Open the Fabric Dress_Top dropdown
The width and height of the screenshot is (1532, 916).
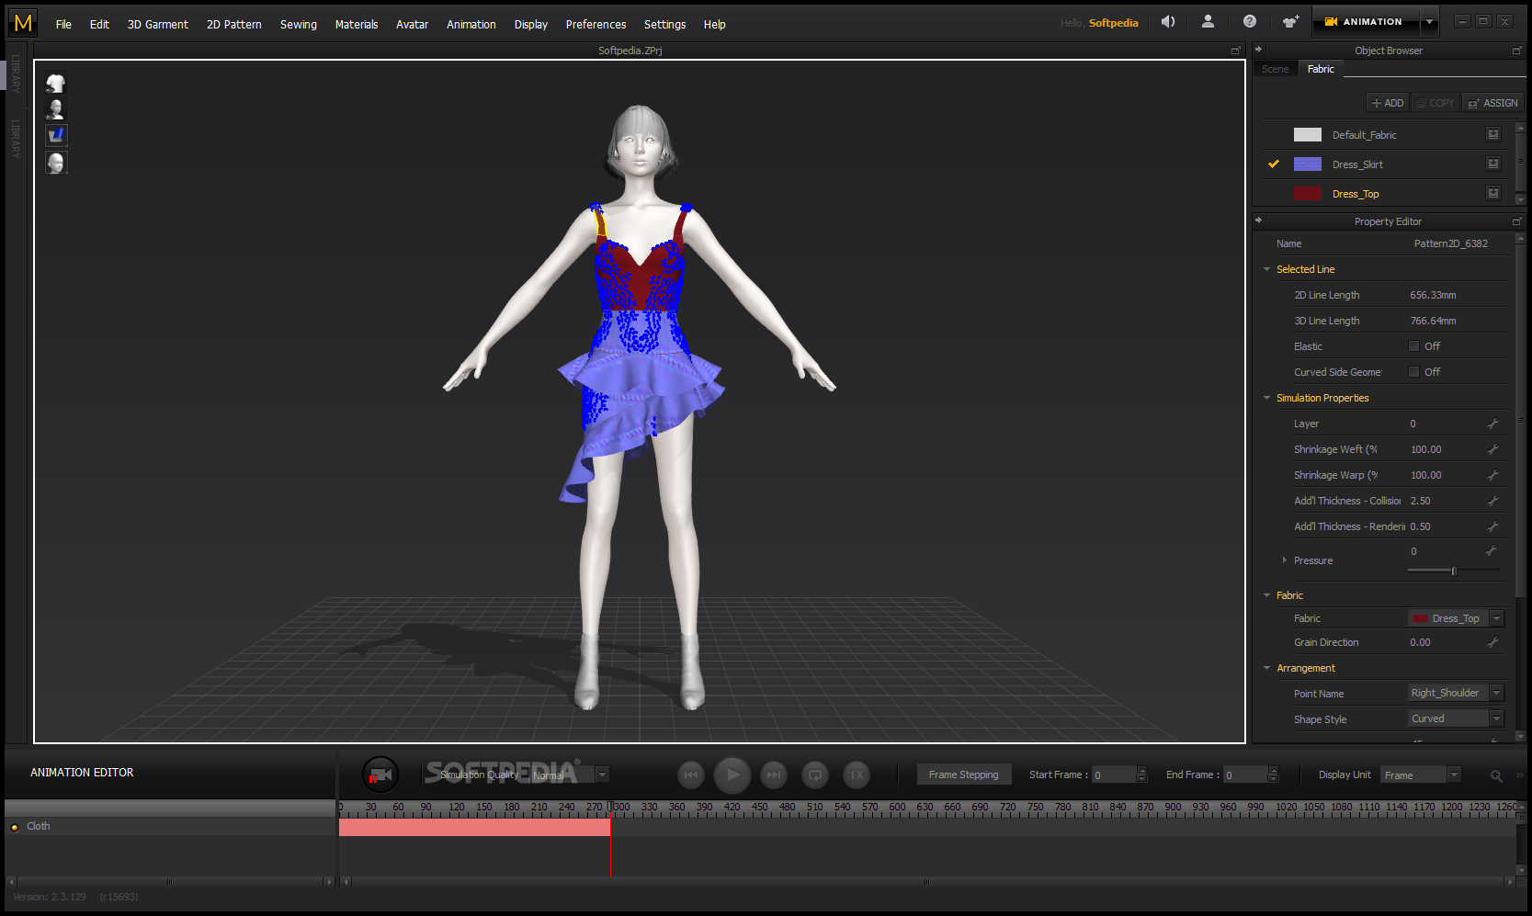pos(1496,618)
